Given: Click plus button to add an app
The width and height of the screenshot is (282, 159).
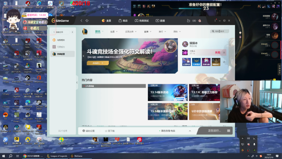Looking at the screenshot, I should [x=72, y=32].
